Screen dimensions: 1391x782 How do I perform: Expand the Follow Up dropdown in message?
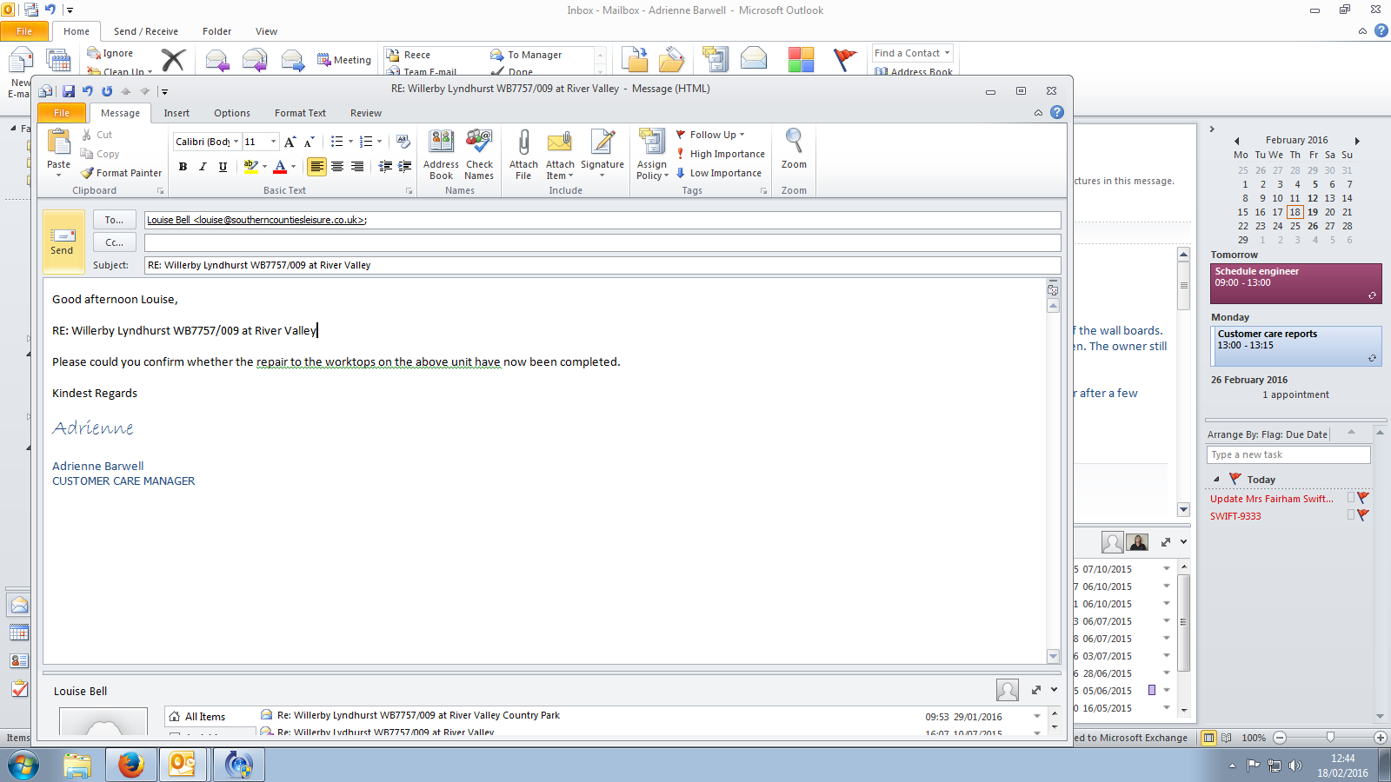tap(742, 135)
